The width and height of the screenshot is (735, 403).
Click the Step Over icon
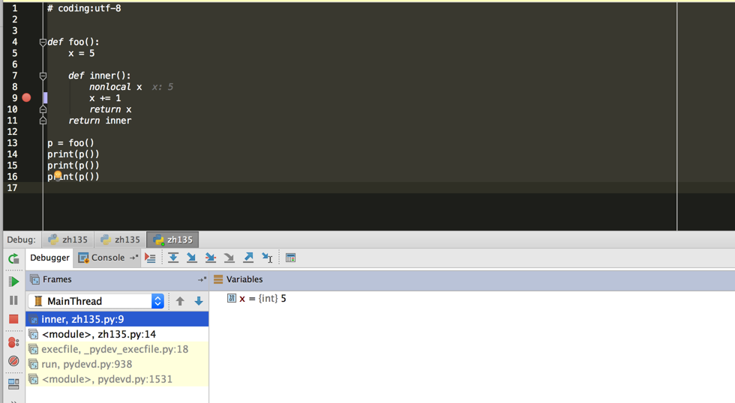tap(173, 258)
